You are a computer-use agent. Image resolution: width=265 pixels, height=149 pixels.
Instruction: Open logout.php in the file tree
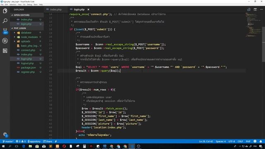tap(27, 63)
